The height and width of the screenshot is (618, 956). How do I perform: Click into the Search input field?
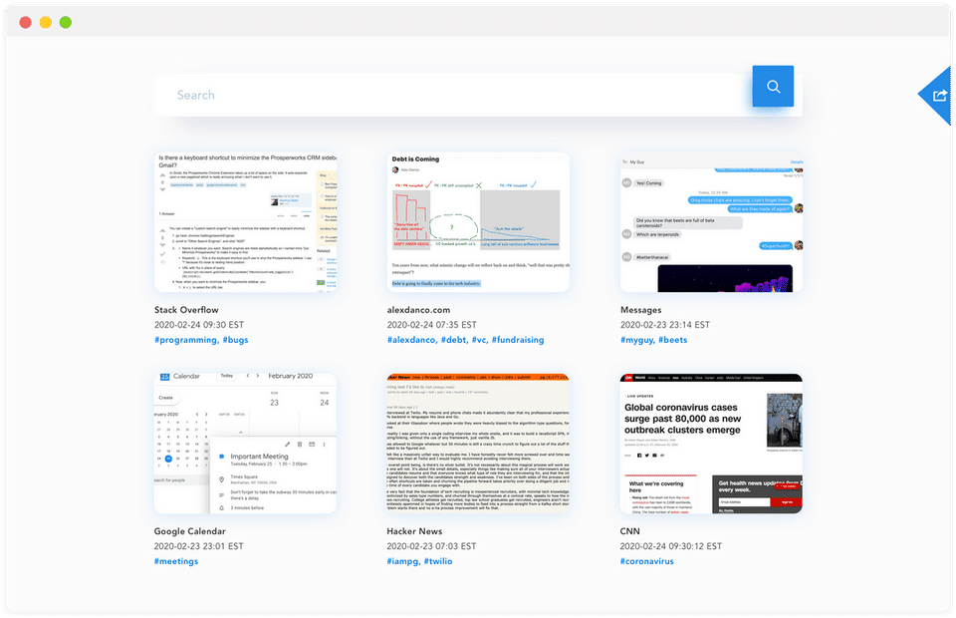coord(452,95)
